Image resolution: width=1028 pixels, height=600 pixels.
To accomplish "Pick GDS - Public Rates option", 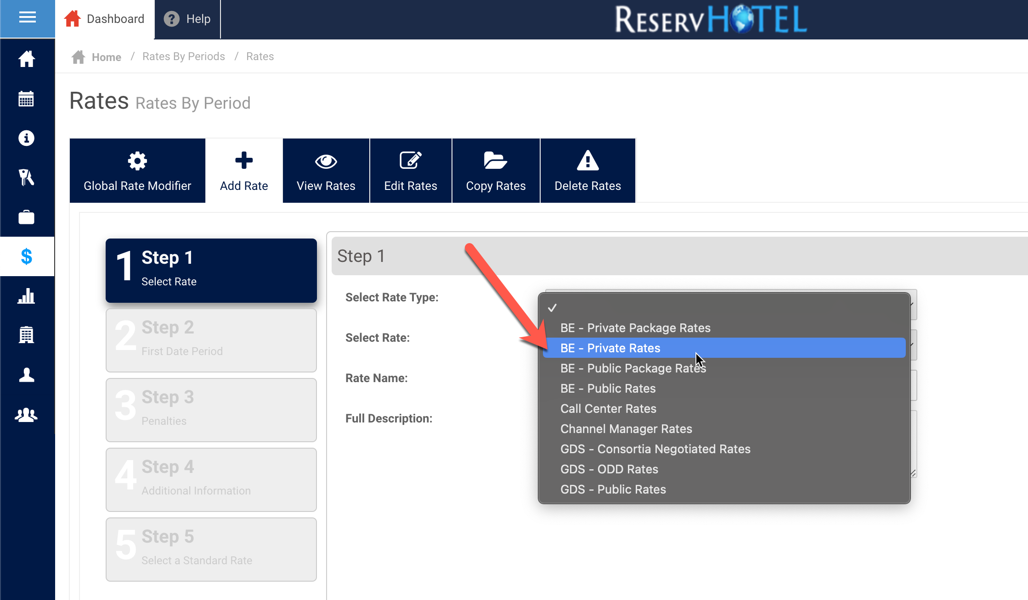I will click(613, 489).
